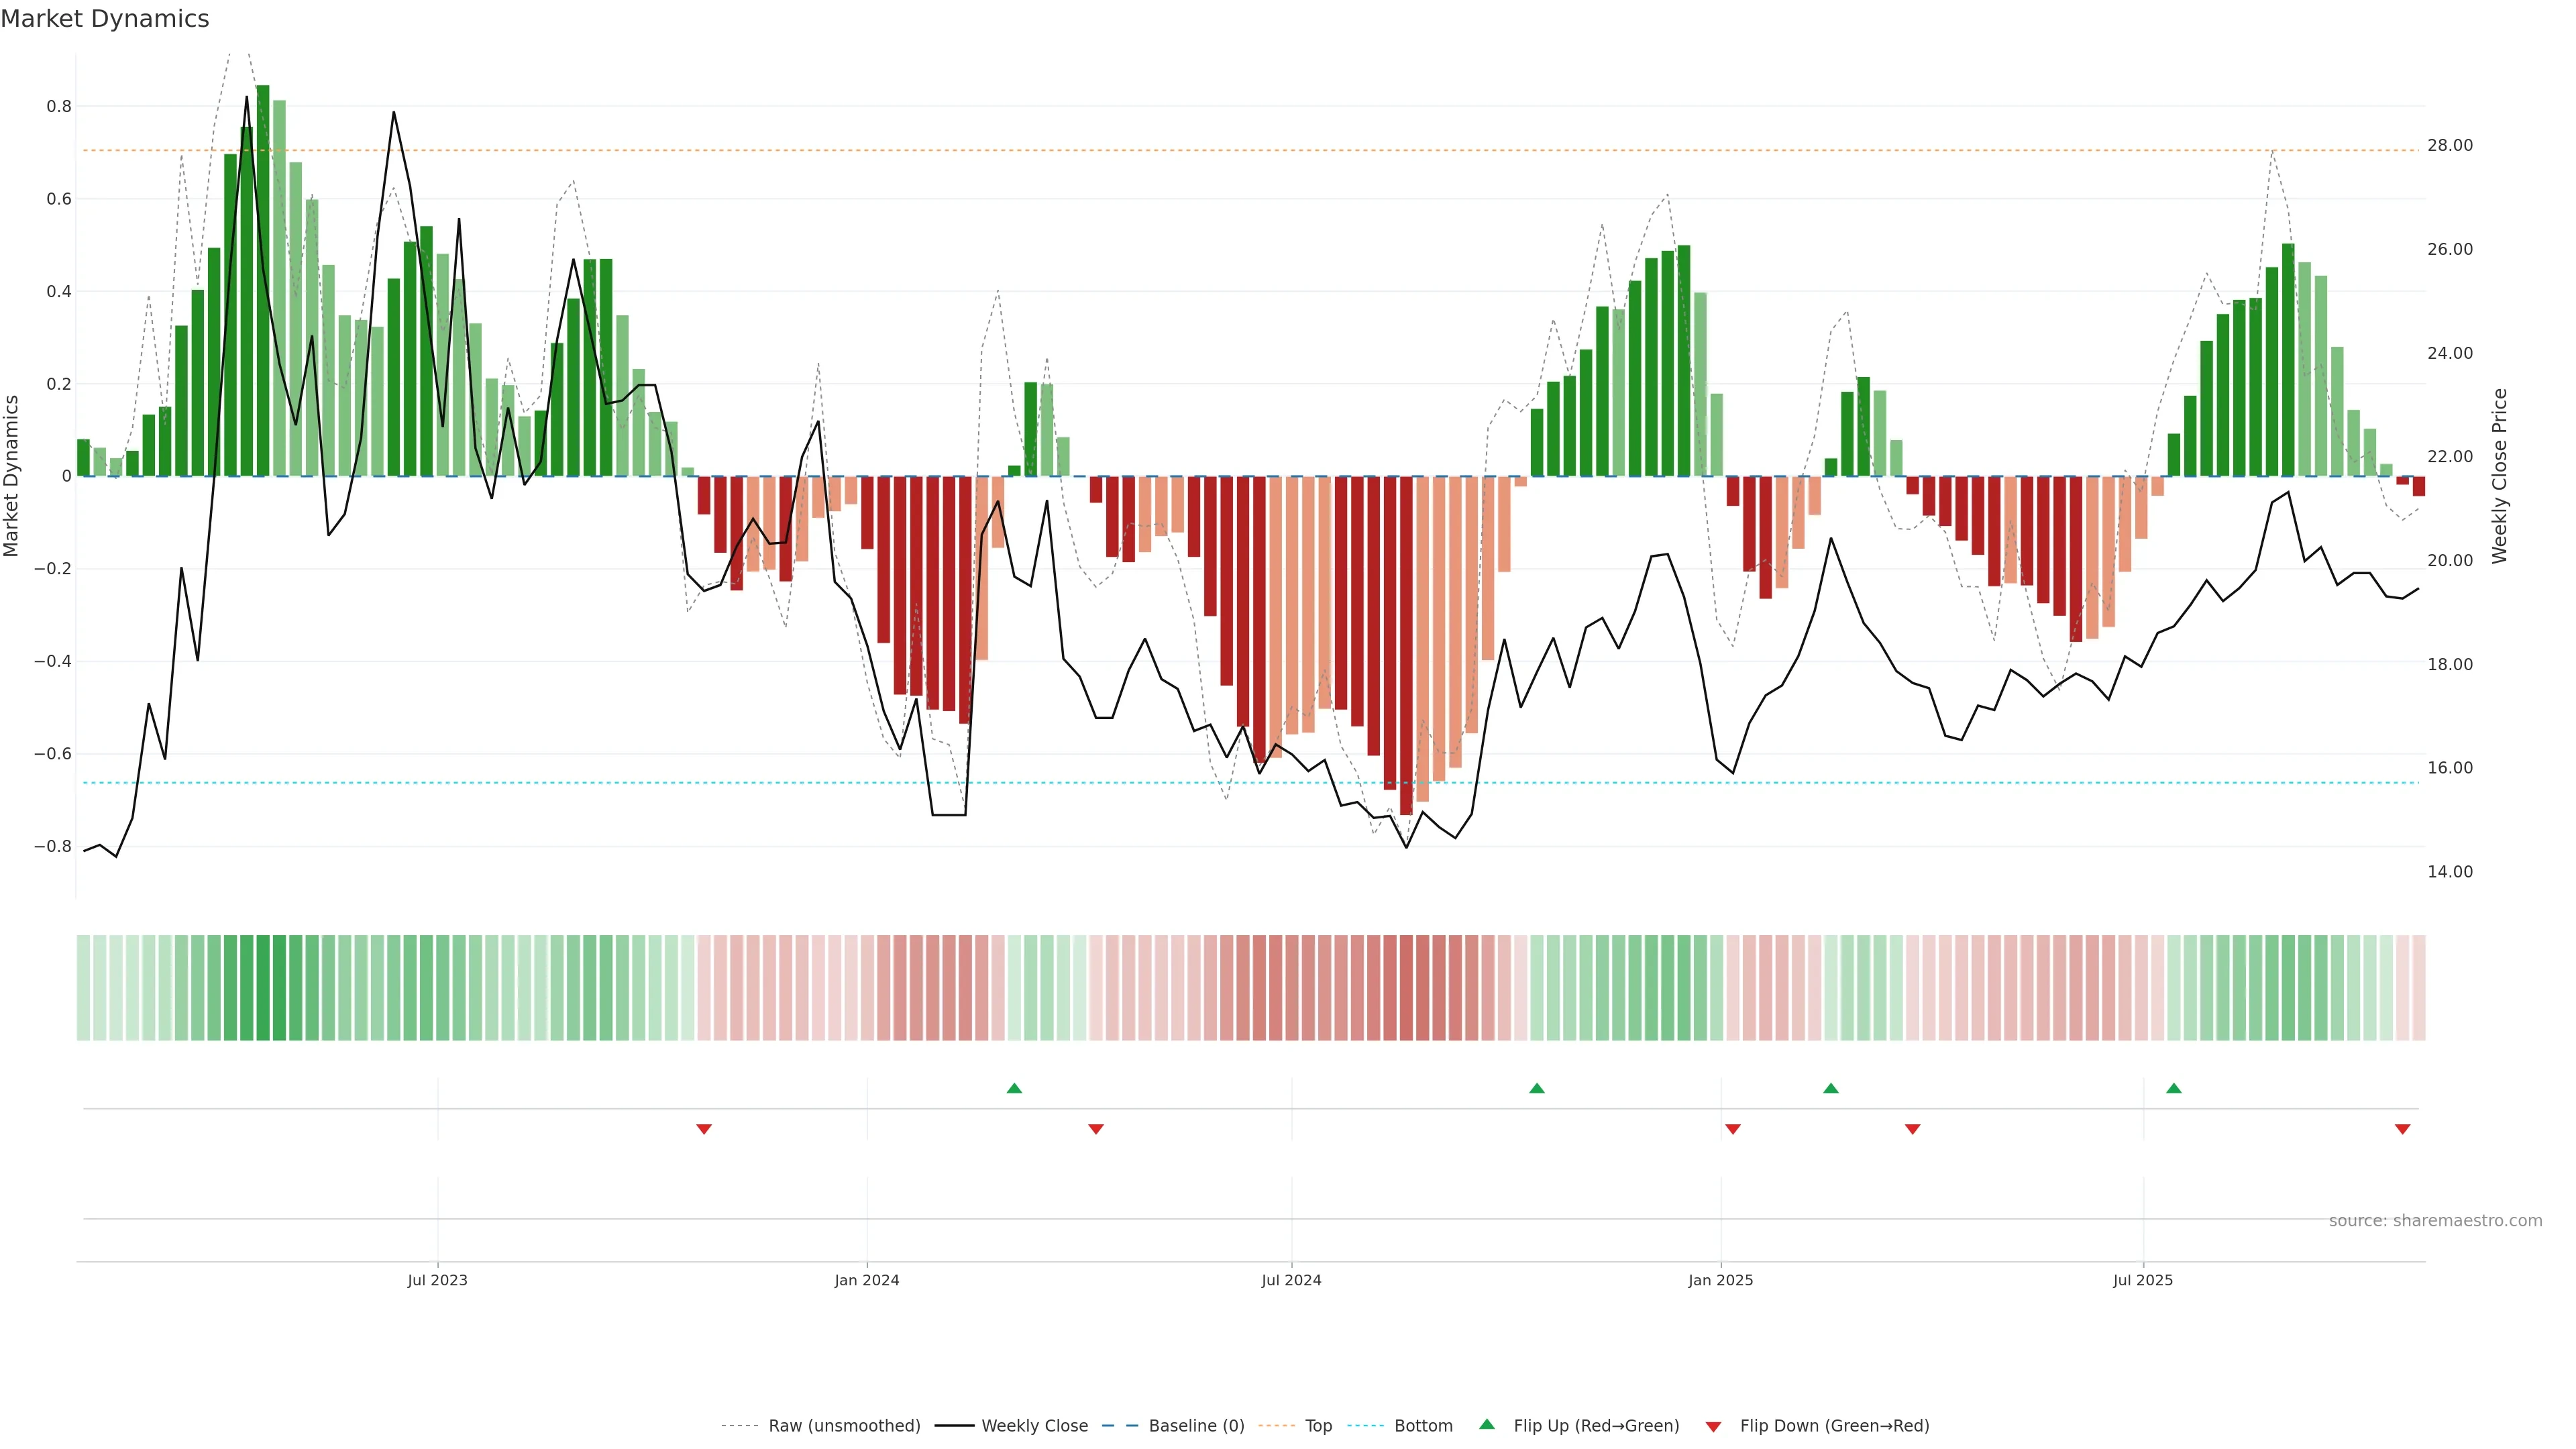Image resolution: width=2576 pixels, height=1449 pixels.
Task: Toggle the Top legend entry
Action: point(1318,1426)
